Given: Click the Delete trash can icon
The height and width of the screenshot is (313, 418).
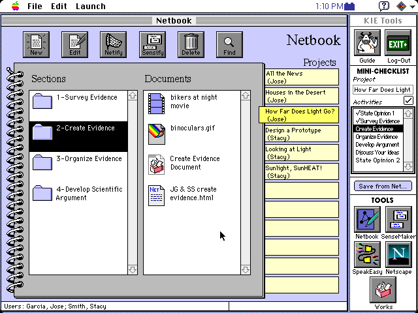Looking at the screenshot, I should click(x=191, y=44).
